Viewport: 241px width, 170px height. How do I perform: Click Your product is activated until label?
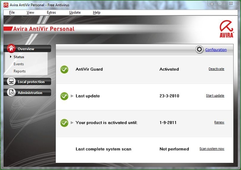coord(106,123)
